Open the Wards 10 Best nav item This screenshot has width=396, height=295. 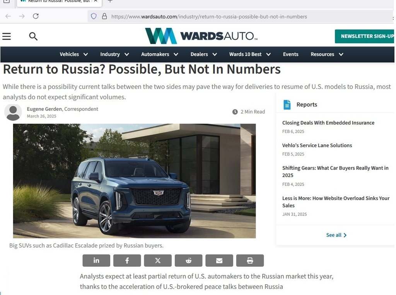[245, 54]
